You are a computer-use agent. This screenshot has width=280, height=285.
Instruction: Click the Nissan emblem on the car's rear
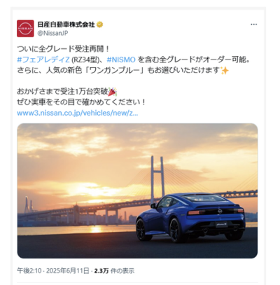[220, 211]
